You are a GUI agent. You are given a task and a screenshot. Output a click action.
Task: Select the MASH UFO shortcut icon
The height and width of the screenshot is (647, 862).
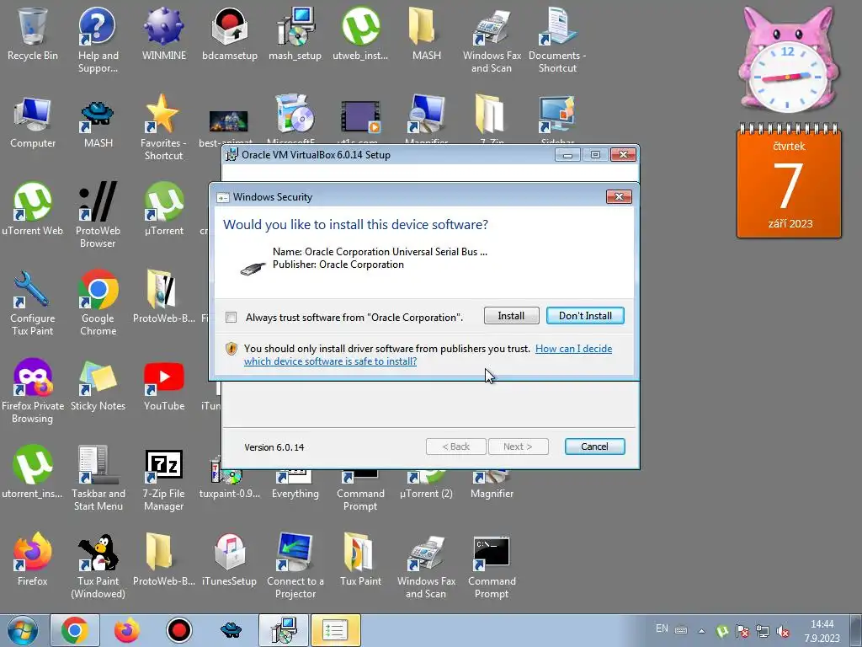[x=98, y=122]
